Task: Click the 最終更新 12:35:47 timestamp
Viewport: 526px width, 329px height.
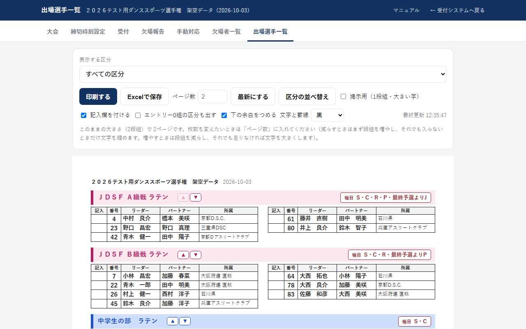Action: (x=425, y=115)
